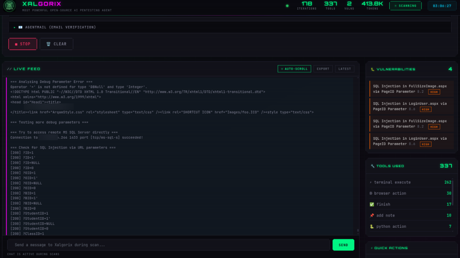Click the pin icon beside add note
Viewport: 460px width, 258px height.
point(372,215)
